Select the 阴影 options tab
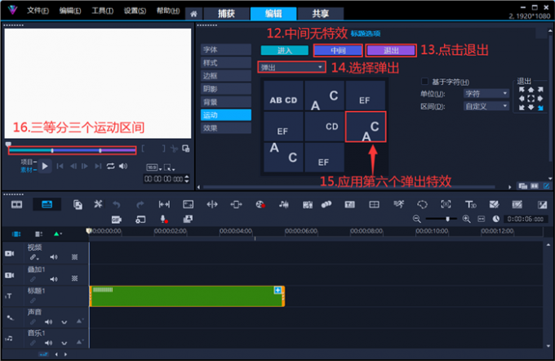 [x=226, y=89]
